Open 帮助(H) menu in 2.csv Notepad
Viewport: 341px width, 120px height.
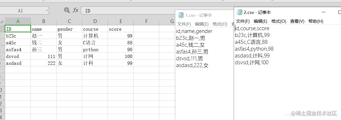[316, 21]
